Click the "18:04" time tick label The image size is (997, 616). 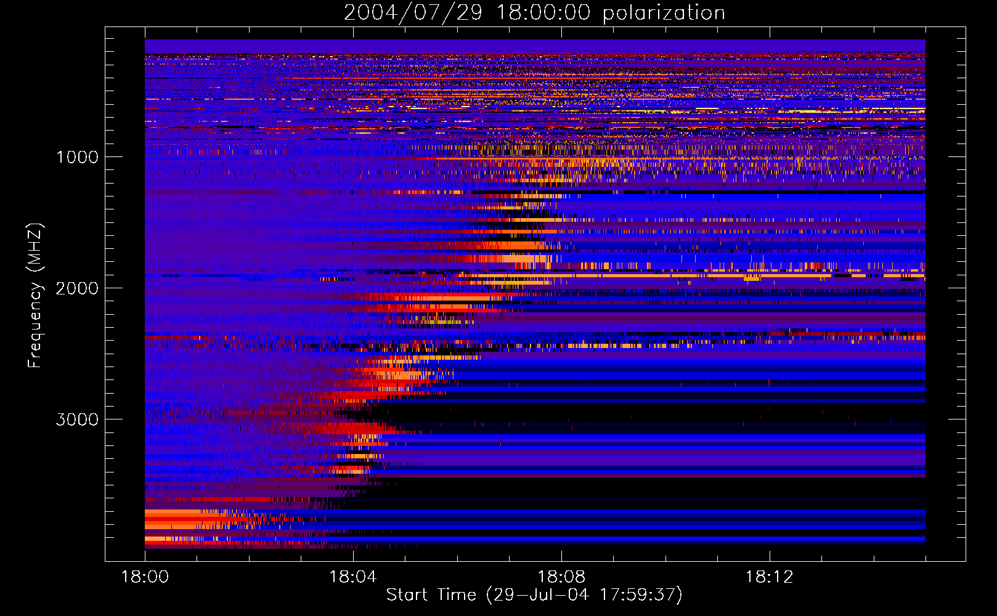(x=353, y=577)
